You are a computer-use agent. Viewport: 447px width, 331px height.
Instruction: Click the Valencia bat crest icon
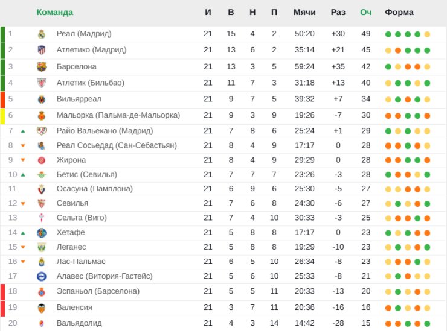(x=42, y=308)
